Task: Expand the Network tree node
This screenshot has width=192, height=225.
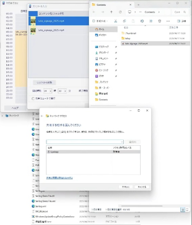Action: pyautogui.click(x=2, y=116)
